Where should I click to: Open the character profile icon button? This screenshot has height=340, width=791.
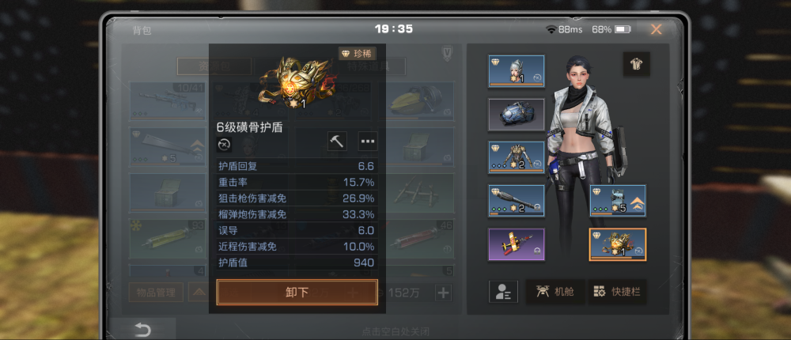[503, 292]
